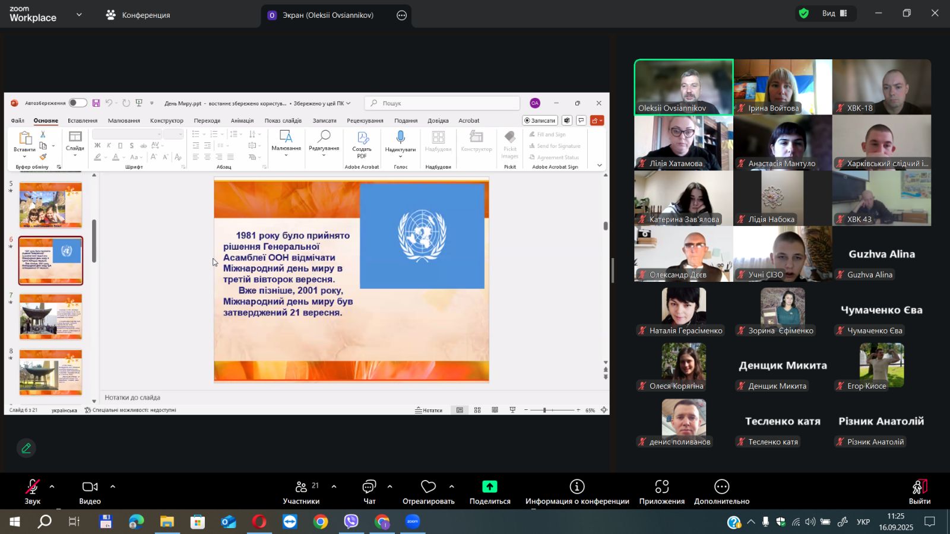This screenshot has height=534, width=950.
Task: Open the Анімація ribbon tab
Action: (242, 120)
